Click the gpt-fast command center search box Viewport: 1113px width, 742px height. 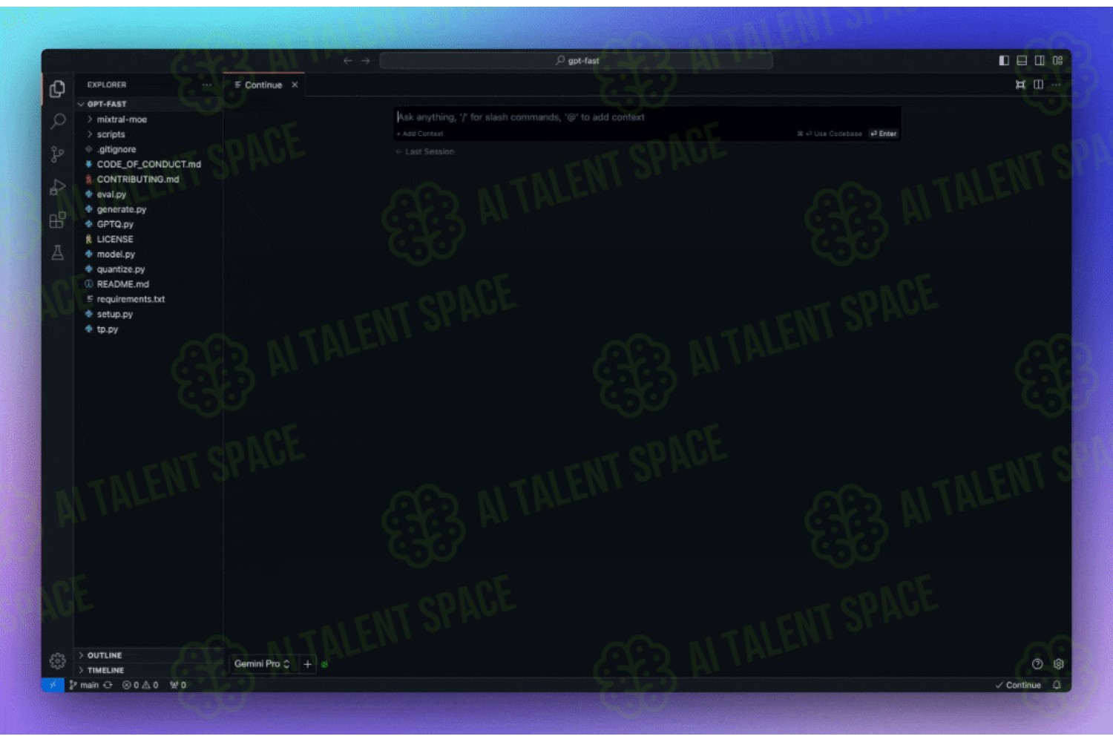(x=576, y=61)
